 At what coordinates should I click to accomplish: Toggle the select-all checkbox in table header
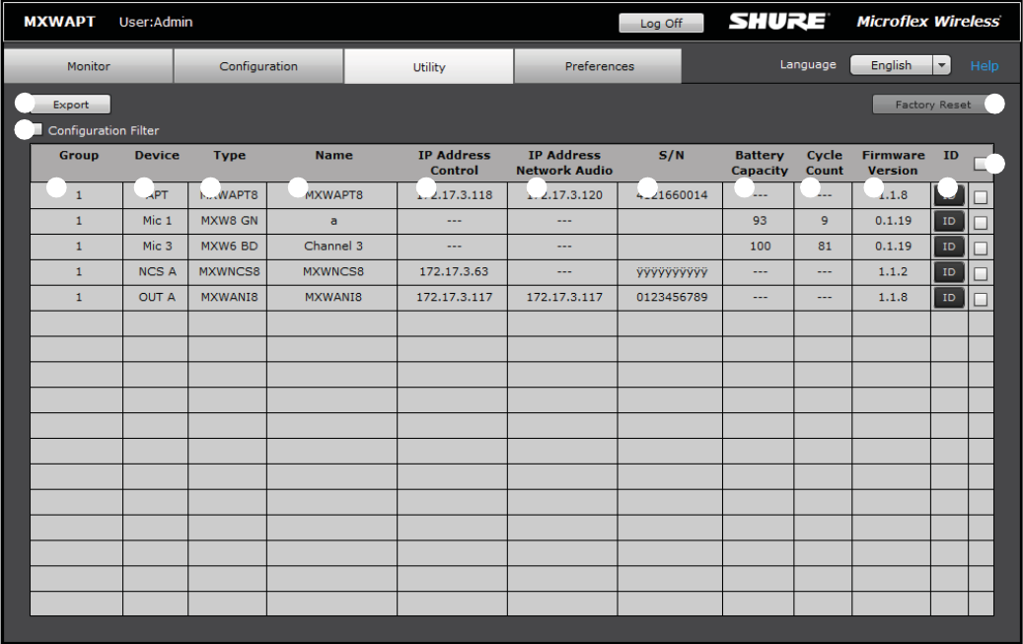point(982,163)
